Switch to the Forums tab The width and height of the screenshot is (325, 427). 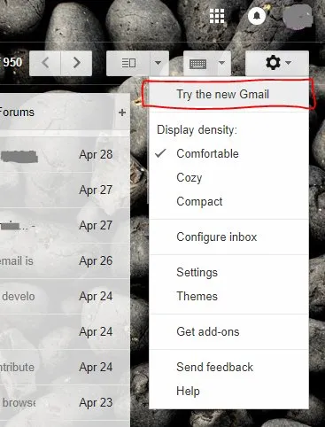(x=17, y=113)
